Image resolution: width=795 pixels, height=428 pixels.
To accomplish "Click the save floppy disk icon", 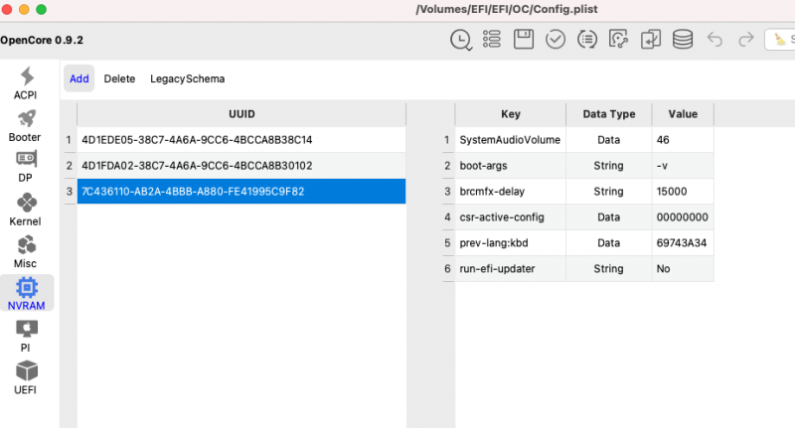I will [524, 40].
